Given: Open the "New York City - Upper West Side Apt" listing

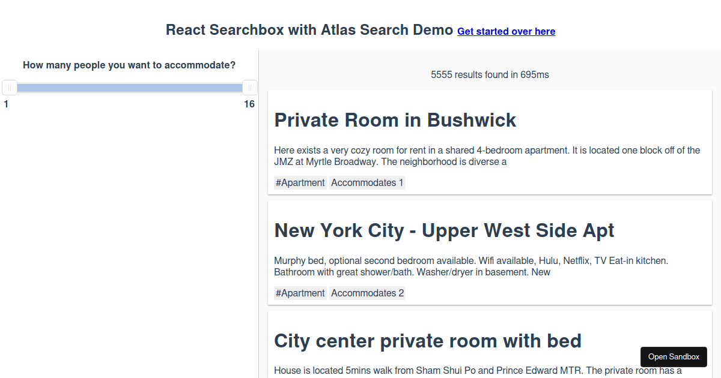Looking at the screenshot, I should [x=444, y=230].
